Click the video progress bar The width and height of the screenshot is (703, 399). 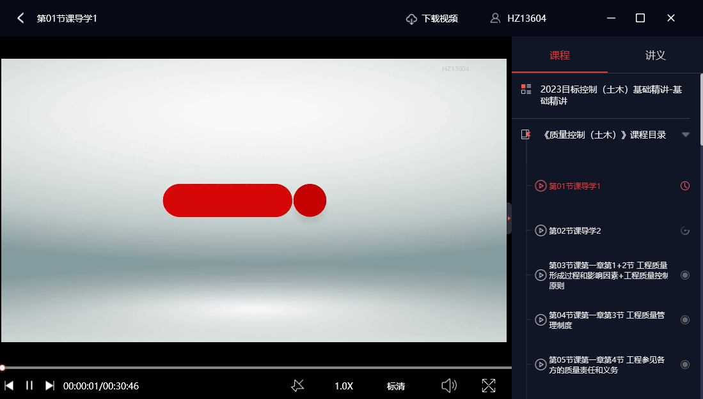click(x=256, y=368)
